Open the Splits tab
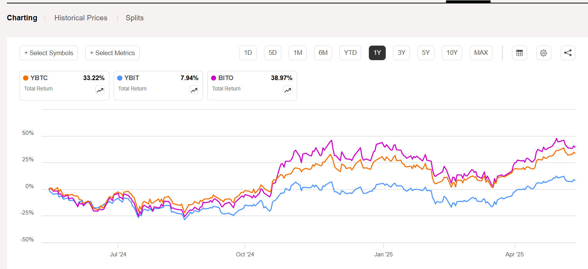The height and width of the screenshot is (269, 588). point(135,18)
